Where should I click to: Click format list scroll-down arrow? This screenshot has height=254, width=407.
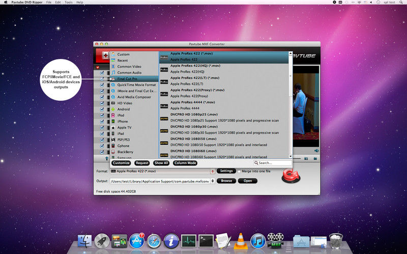[290, 156]
